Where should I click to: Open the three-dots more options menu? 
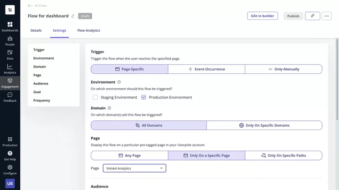click(x=326, y=16)
